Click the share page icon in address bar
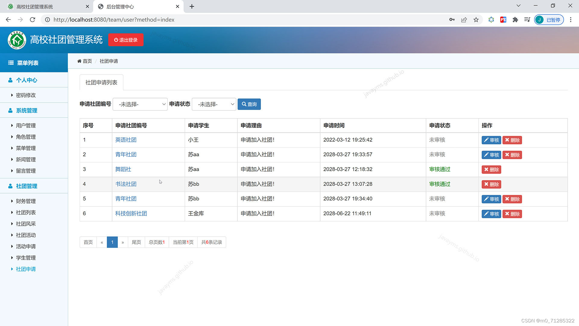This screenshot has width=579, height=326. (x=464, y=20)
